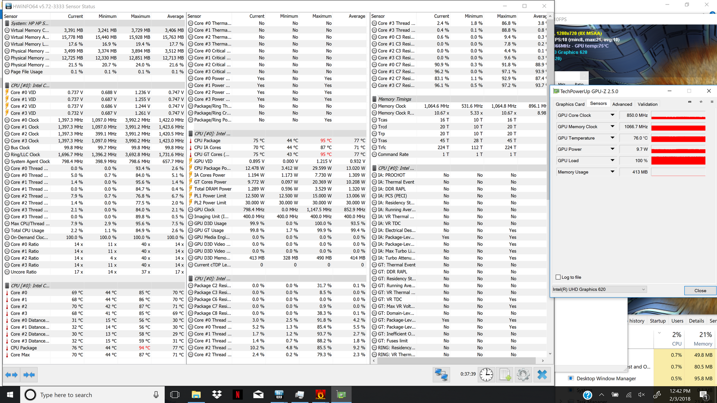Open GPU-Z hamburger menu icon

[x=712, y=102]
